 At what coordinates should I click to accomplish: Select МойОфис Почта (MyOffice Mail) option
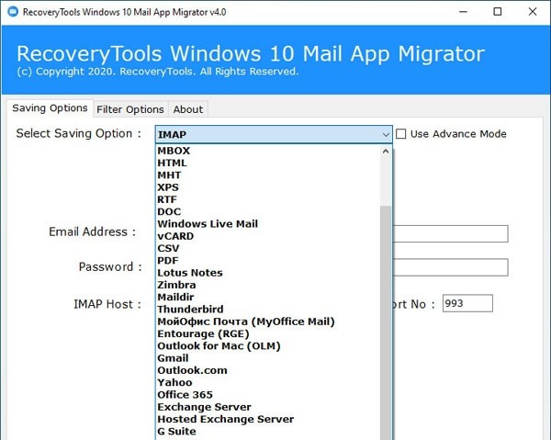pos(245,322)
